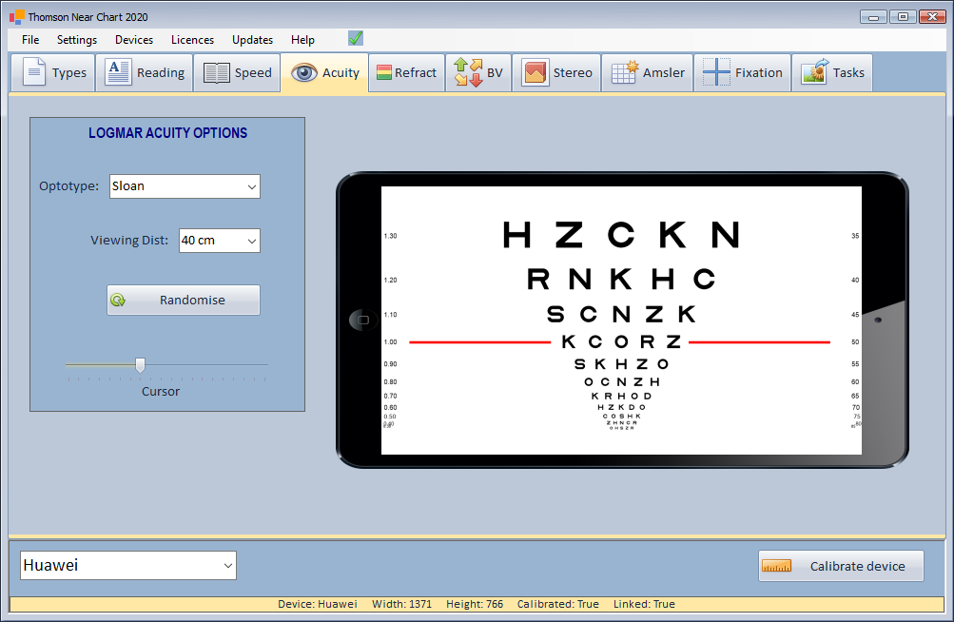Expand the Optotype dropdown showing Sloan
954x622 pixels.
pyautogui.click(x=185, y=186)
